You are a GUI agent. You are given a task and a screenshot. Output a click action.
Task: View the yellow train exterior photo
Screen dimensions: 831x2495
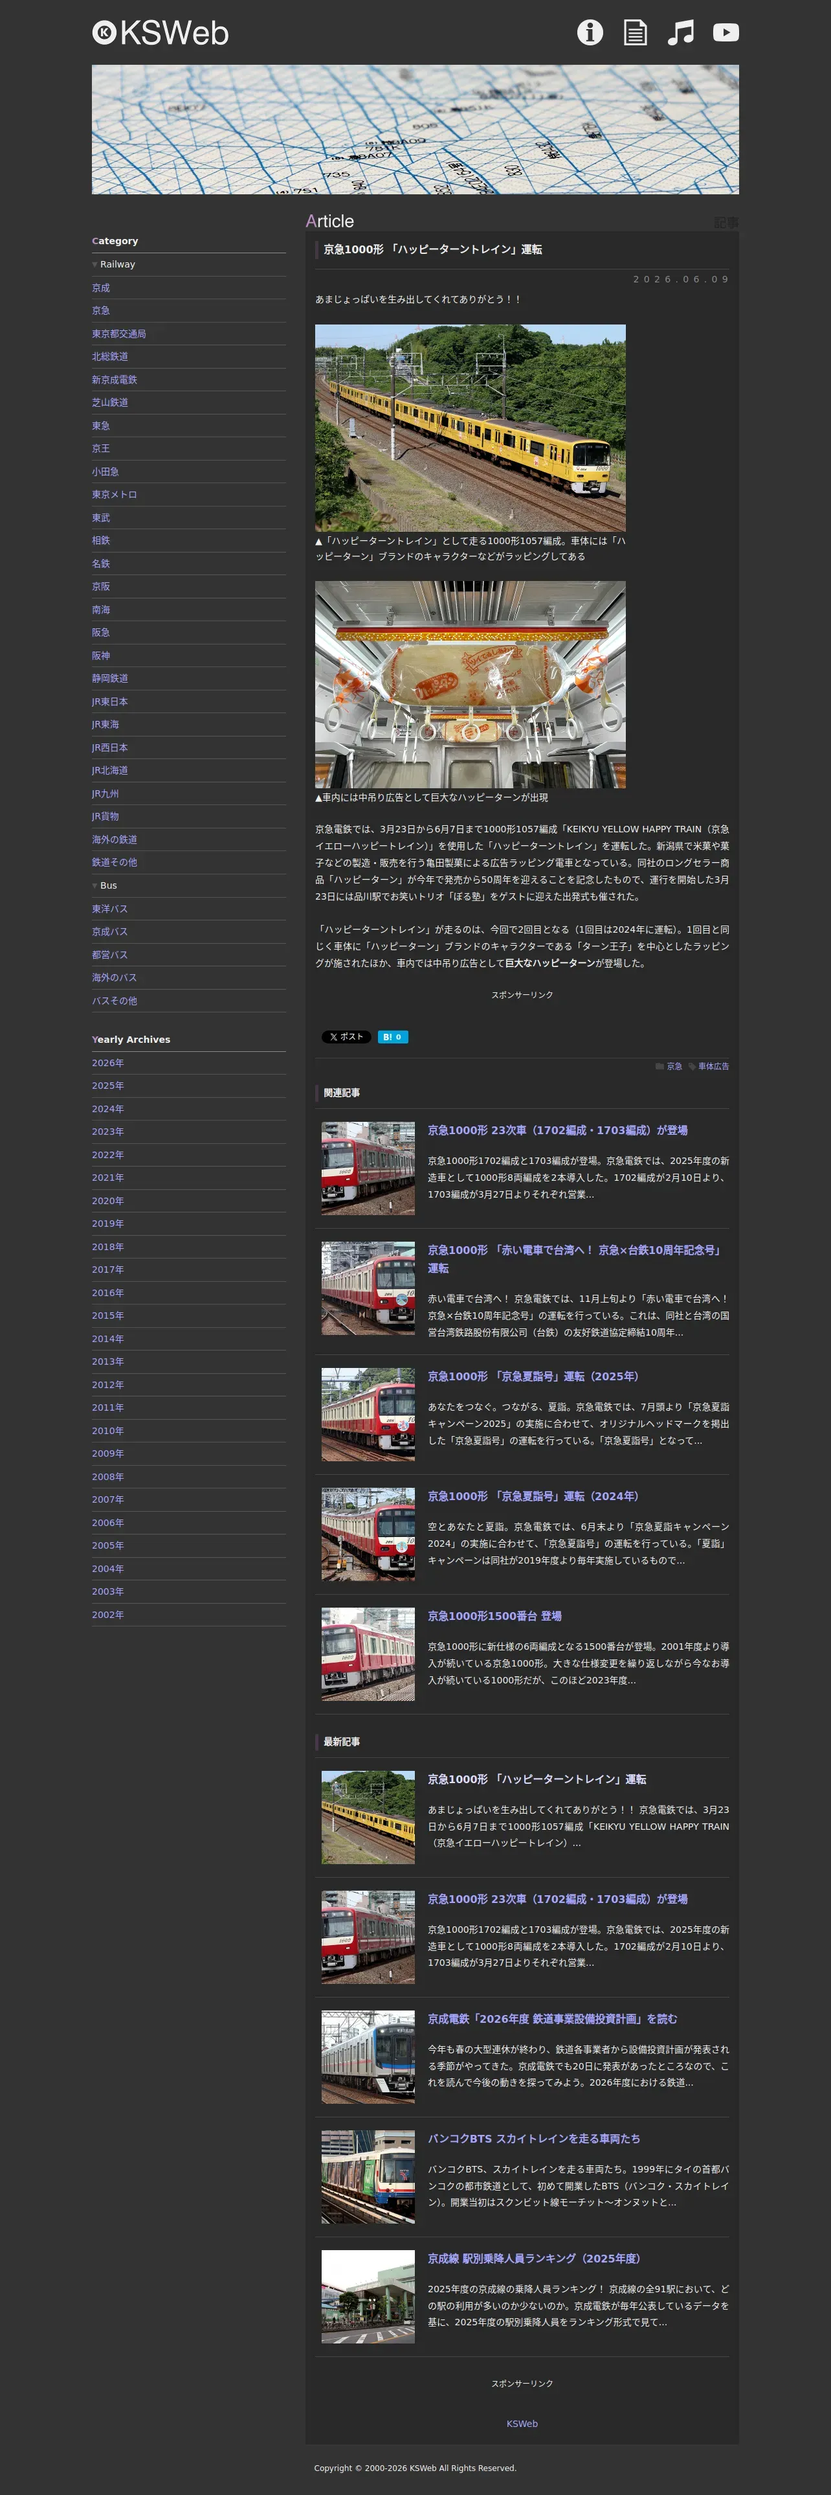470,427
